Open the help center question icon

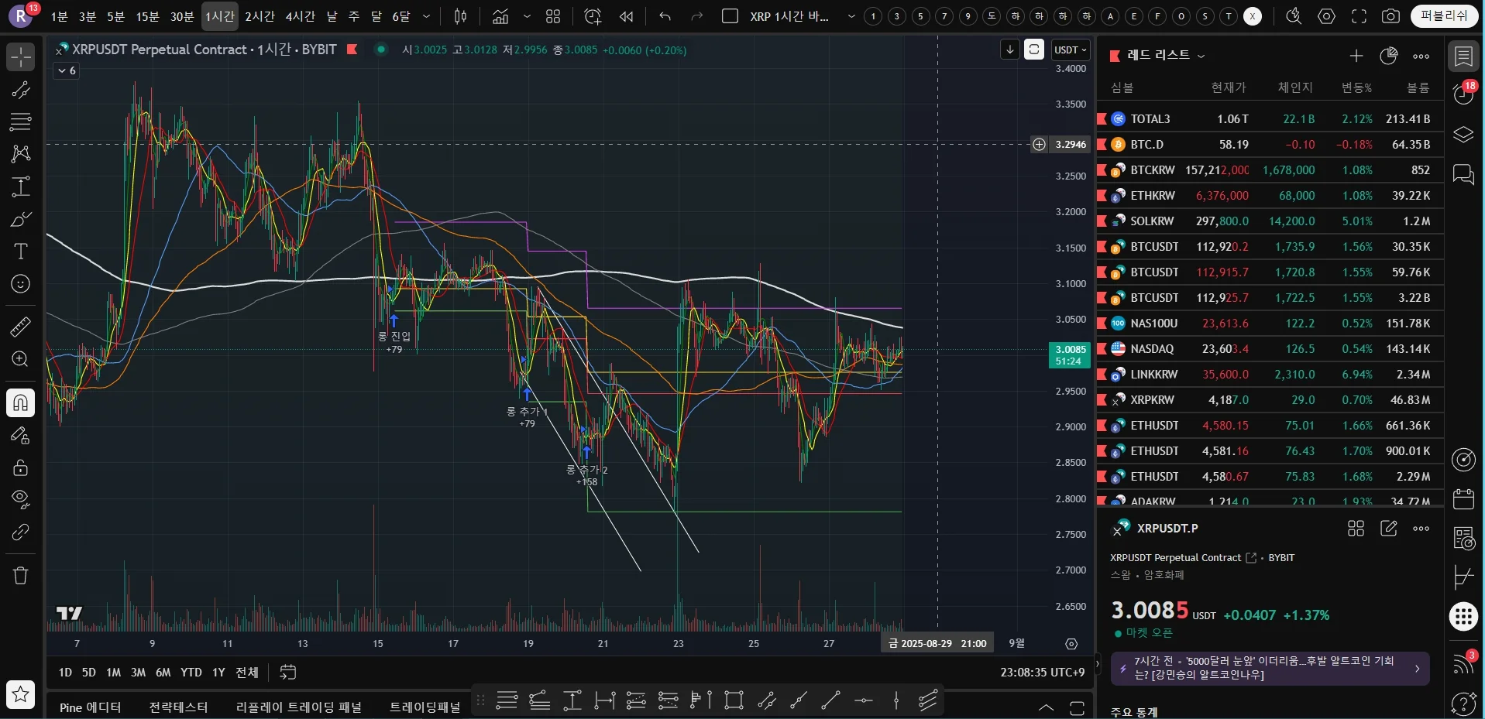[x=1463, y=704]
